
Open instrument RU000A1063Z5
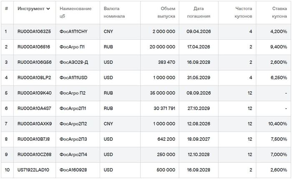pyautogui.click(x=34, y=32)
